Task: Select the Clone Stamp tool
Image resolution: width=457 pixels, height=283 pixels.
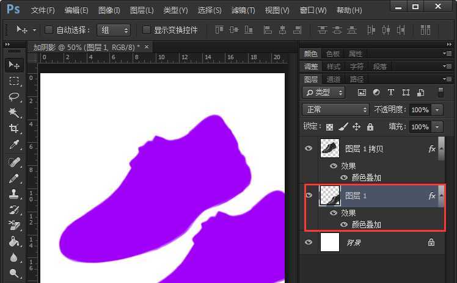Action: 14,194
